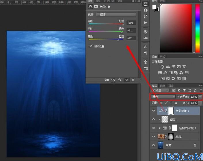Click the yellow-blue slider handle

point(118,40)
